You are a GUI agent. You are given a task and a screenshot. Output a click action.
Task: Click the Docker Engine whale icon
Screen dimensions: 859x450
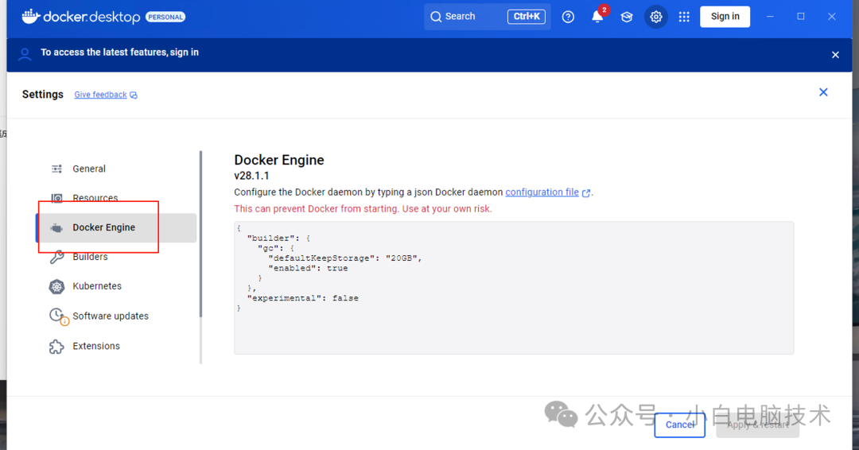56,227
